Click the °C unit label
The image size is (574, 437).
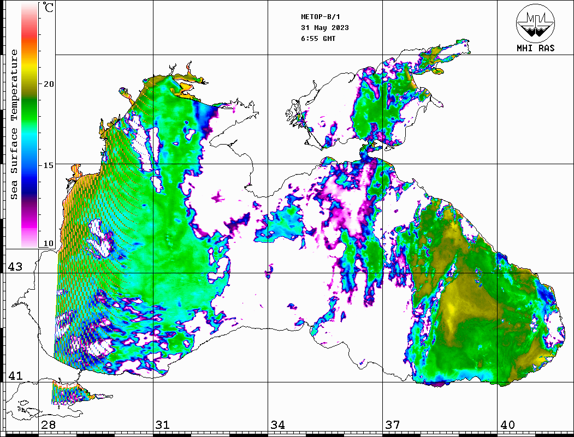pos(48,7)
